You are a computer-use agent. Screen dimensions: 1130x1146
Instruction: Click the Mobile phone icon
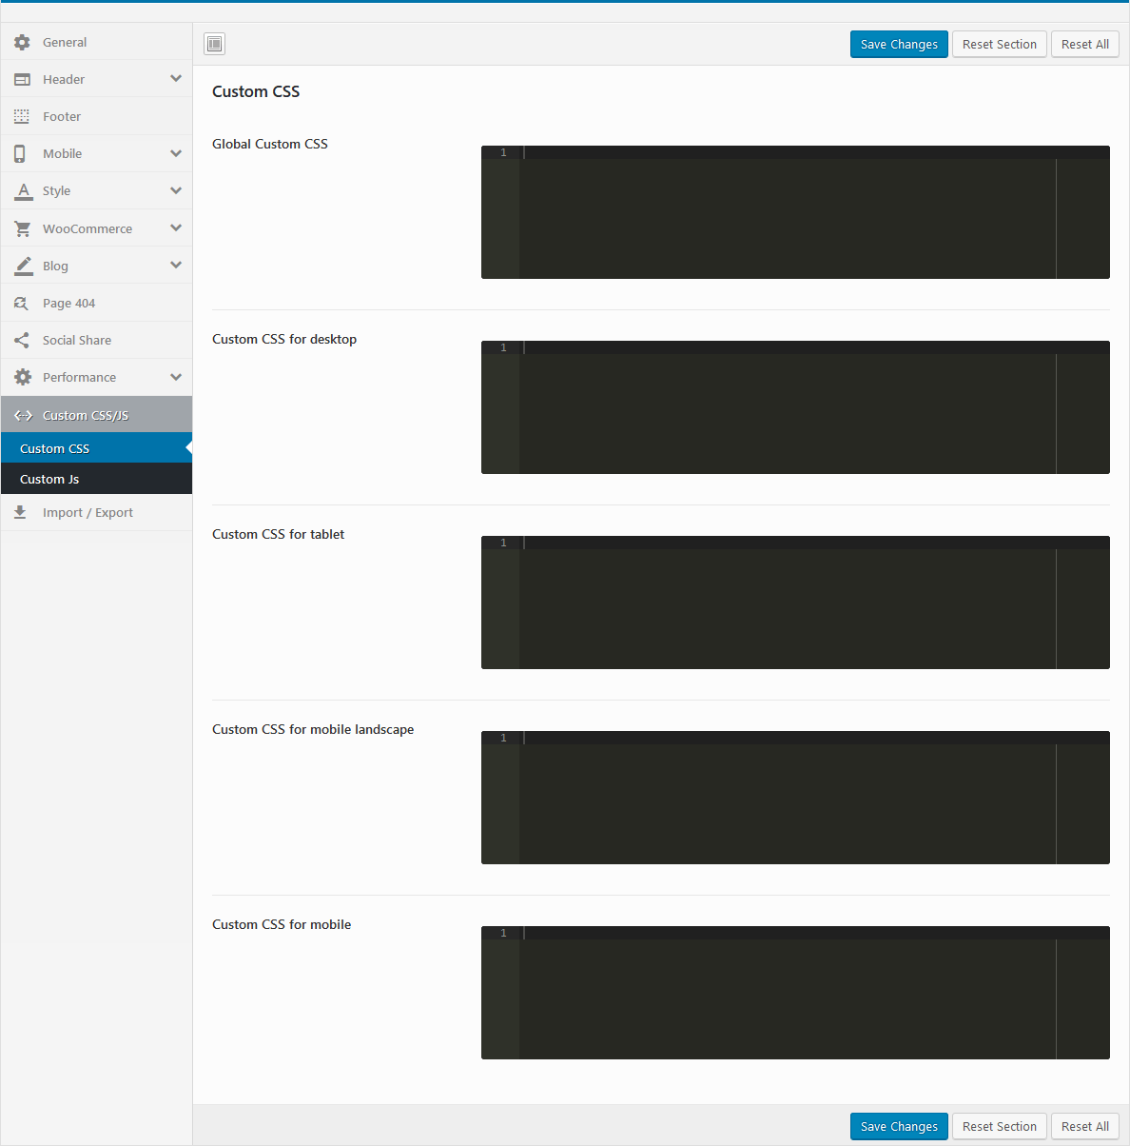pos(20,153)
